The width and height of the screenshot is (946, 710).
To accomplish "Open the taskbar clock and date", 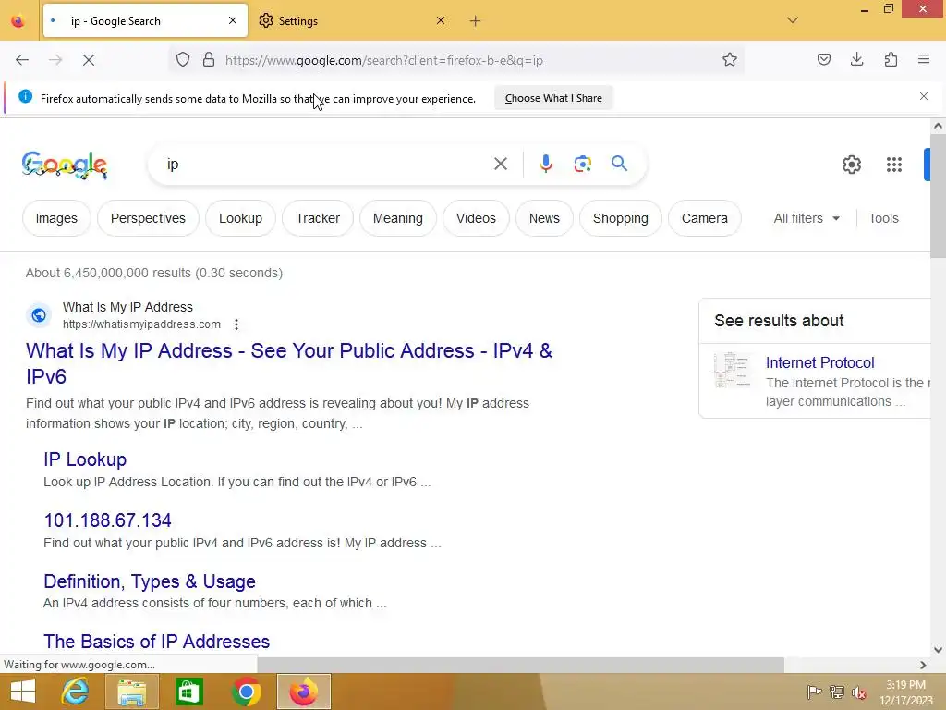I will click(905, 692).
